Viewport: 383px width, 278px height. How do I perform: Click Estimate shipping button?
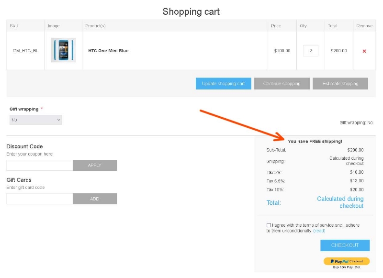(x=340, y=83)
